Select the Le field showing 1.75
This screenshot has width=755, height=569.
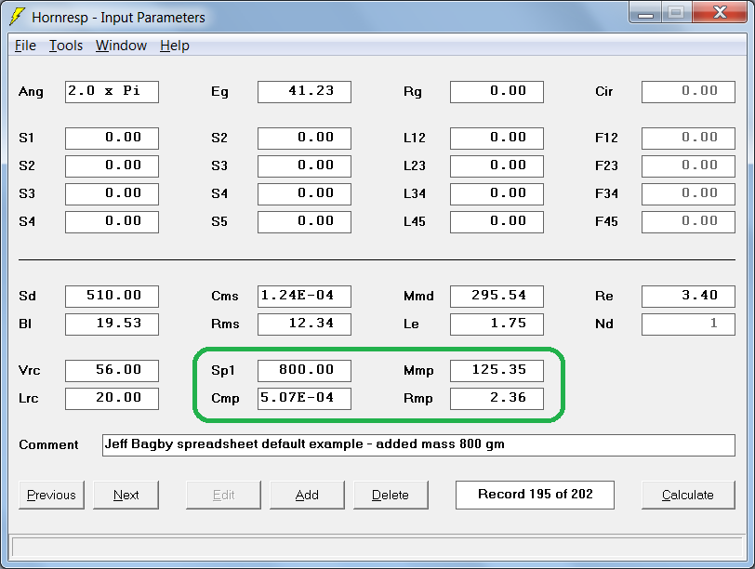pyautogui.click(x=497, y=324)
